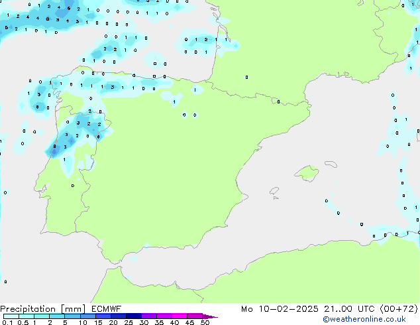The image size is (420, 325).
Task: Click Mallorca island on the map
Action: click(307, 173)
